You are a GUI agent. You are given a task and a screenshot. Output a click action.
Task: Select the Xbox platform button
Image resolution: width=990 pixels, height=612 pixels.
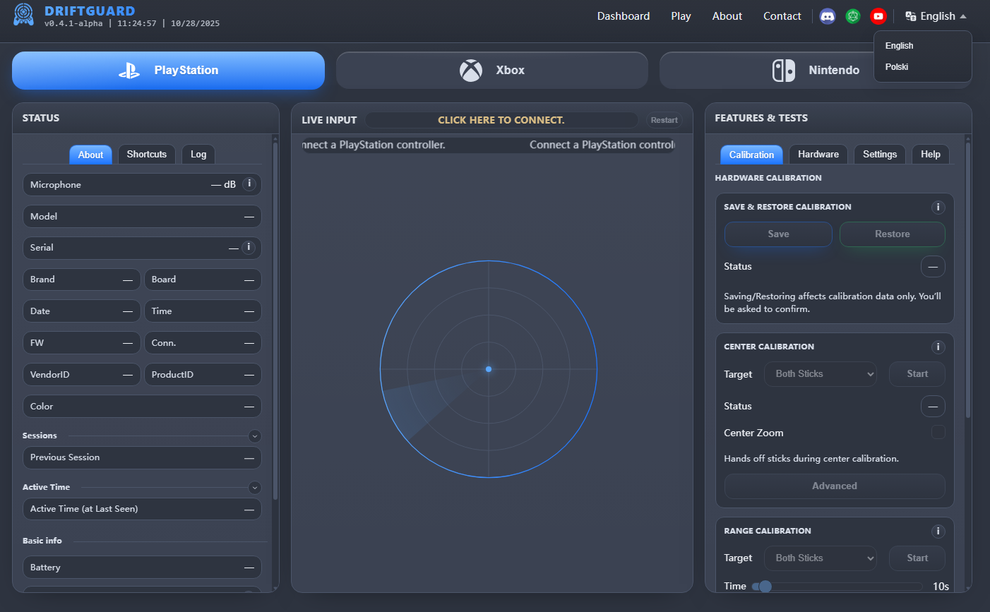click(492, 71)
